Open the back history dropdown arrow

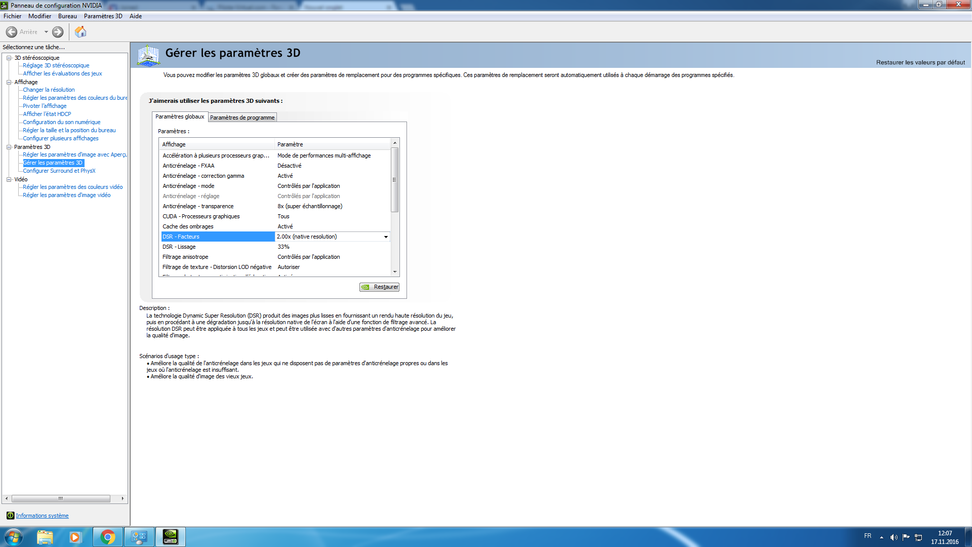(x=46, y=32)
